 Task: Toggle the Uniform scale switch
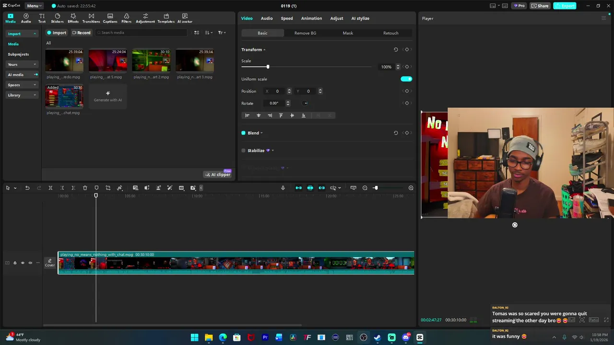click(x=406, y=79)
